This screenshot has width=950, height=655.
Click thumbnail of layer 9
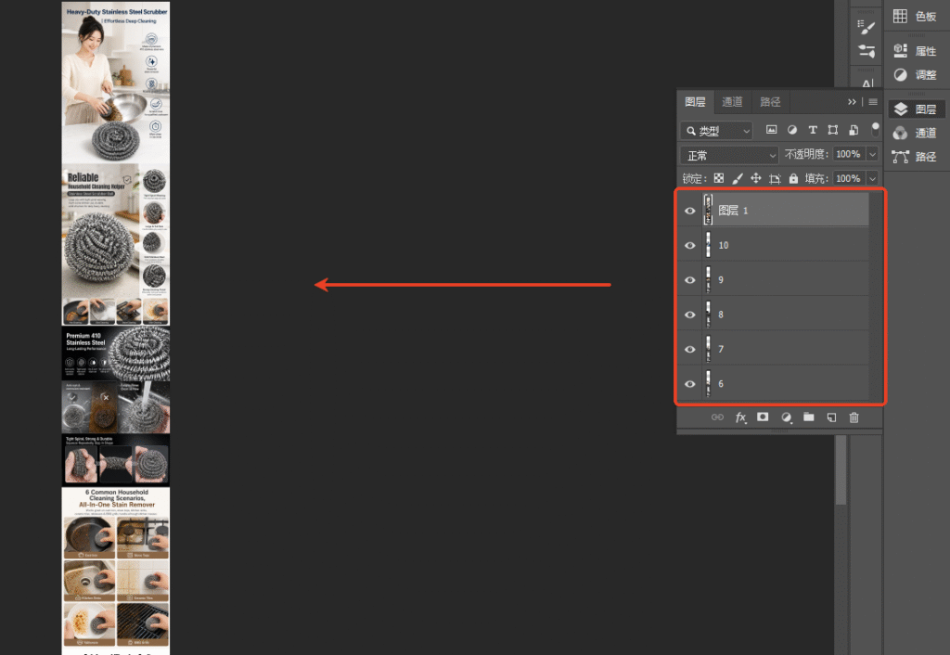(x=708, y=279)
